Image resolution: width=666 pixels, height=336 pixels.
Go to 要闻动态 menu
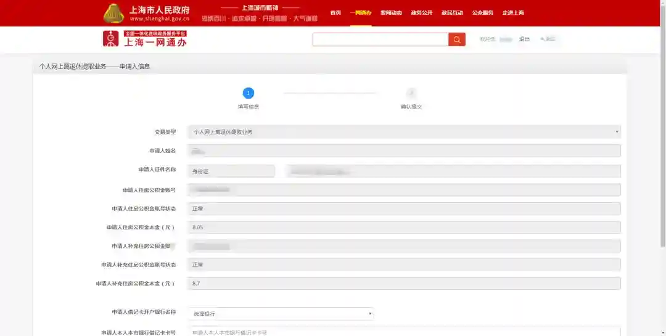click(391, 13)
